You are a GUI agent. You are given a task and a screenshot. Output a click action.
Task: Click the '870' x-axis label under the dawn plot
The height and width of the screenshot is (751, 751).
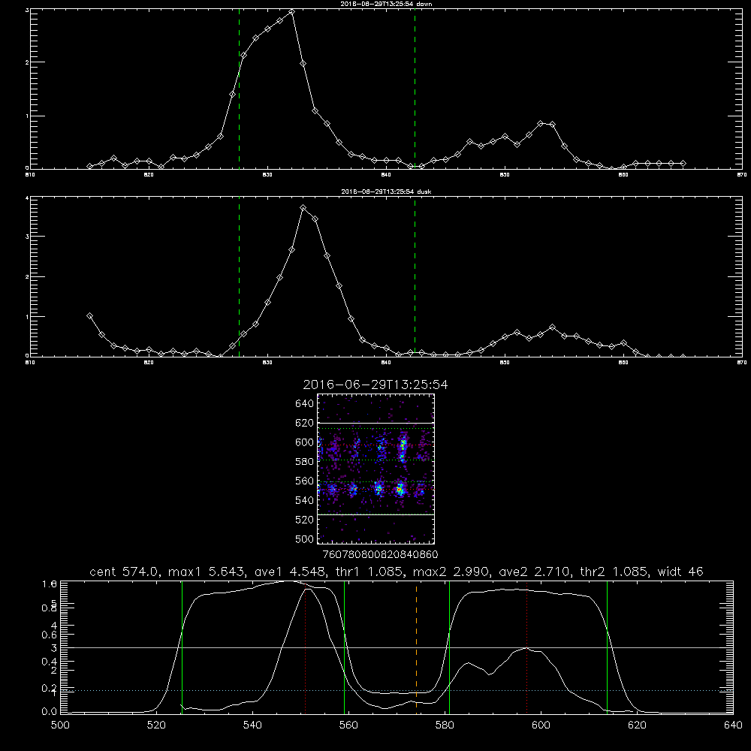point(741,175)
